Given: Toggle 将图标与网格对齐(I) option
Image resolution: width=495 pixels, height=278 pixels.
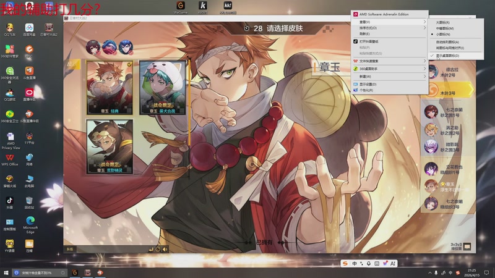Looking at the screenshot, I should pyautogui.click(x=455, y=48).
